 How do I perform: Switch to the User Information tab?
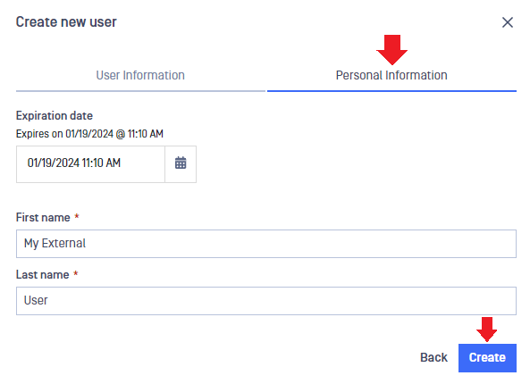(140, 75)
